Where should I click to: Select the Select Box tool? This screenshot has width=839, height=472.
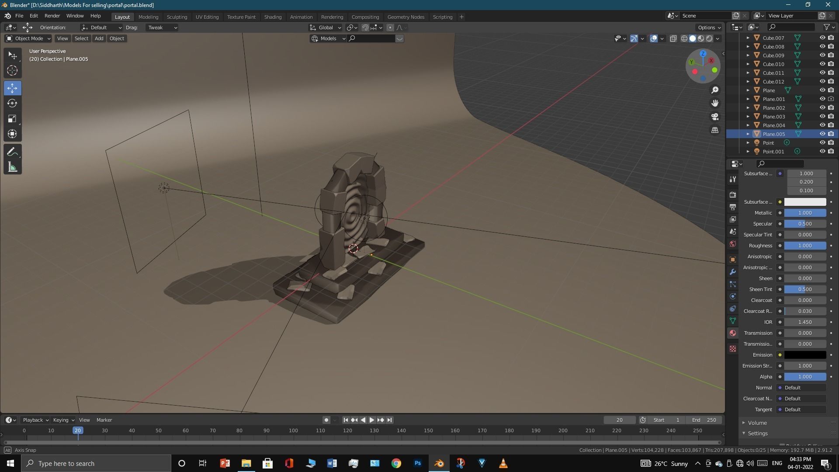coord(13,56)
